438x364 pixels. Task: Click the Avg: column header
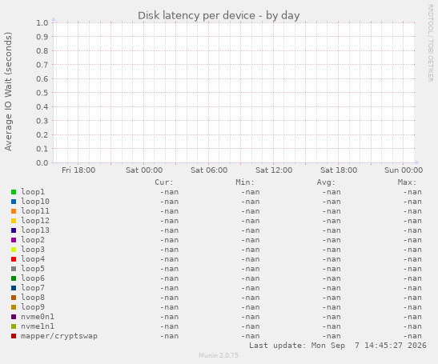click(x=326, y=182)
